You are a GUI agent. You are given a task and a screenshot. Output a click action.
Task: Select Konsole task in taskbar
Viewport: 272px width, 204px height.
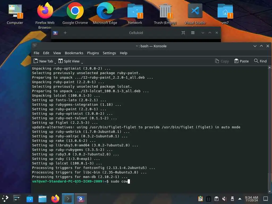[x=68, y=199]
